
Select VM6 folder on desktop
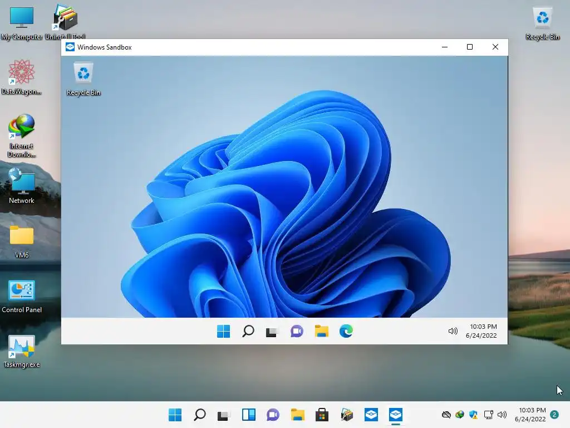click(22, 242)
